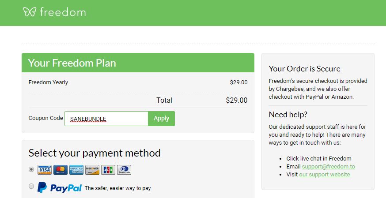This screenshot has height=198, width=386.
Task: Click the "Freedom Yearly" plan line item
Action: [x=48, y=82]
